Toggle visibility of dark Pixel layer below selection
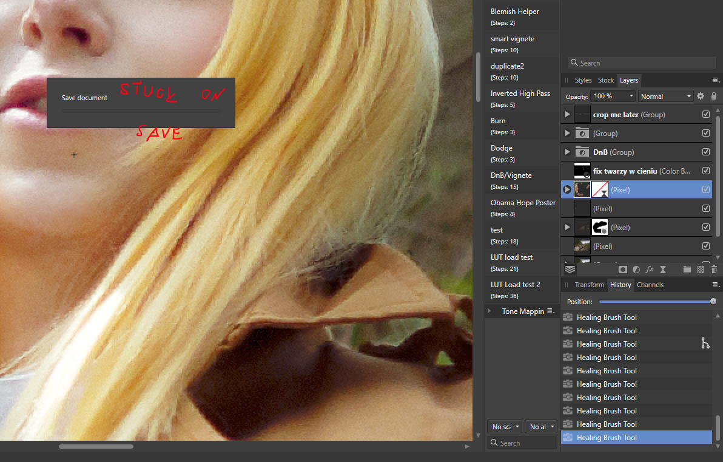The image size is (723, 462). 706,208
